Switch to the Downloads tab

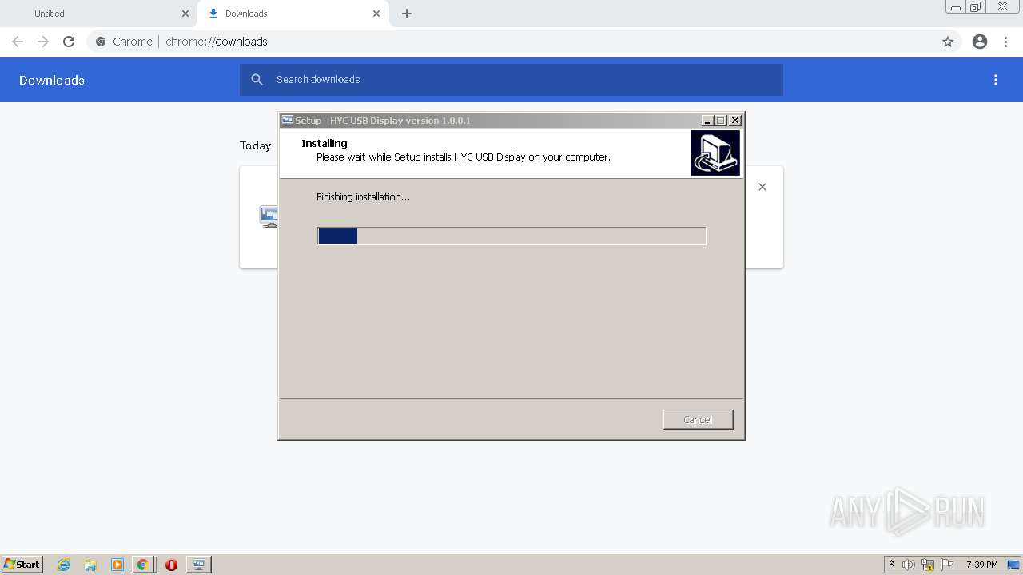click(x=292, y=14)
